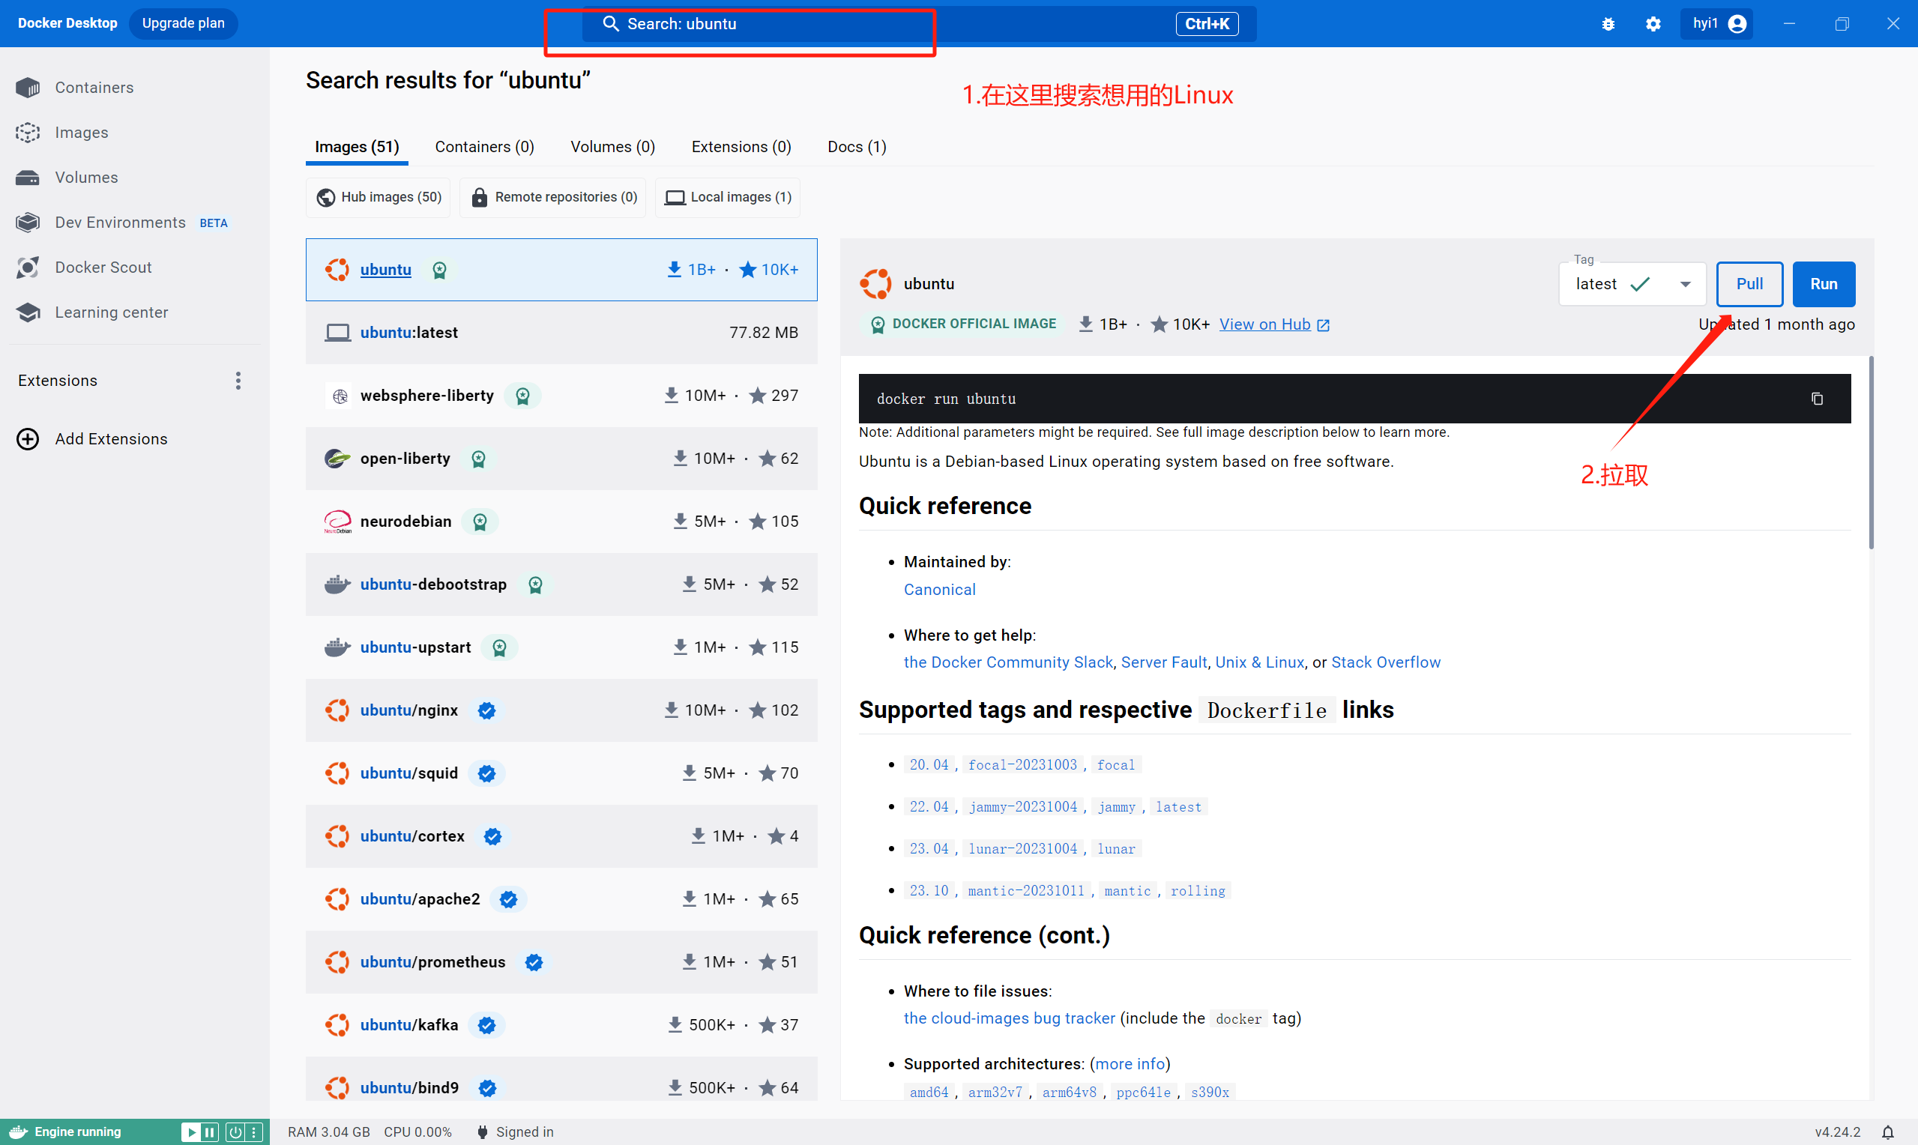This screenshot has height=1145, width=1918.
Task: Open the troubleshoot bug icon
Action: (x=1608, y=24)
